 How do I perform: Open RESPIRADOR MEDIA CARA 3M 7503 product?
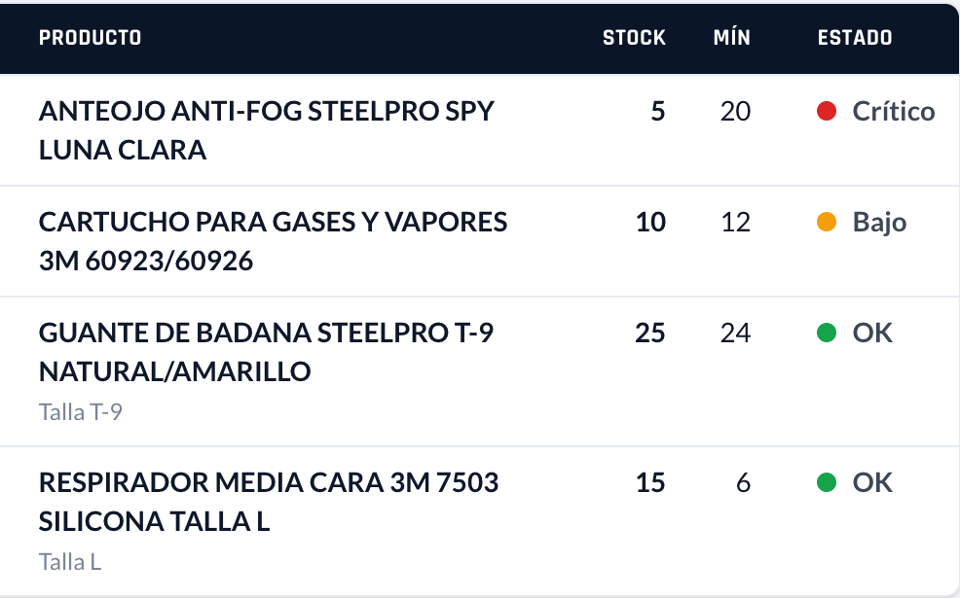(269, 502)
